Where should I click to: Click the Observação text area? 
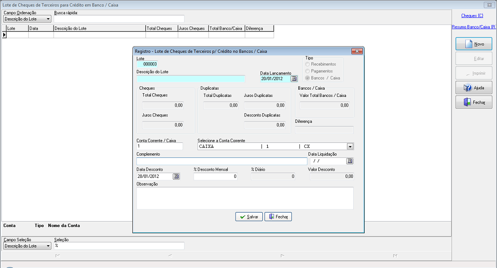pyautogui.click(x=245, y=198)
